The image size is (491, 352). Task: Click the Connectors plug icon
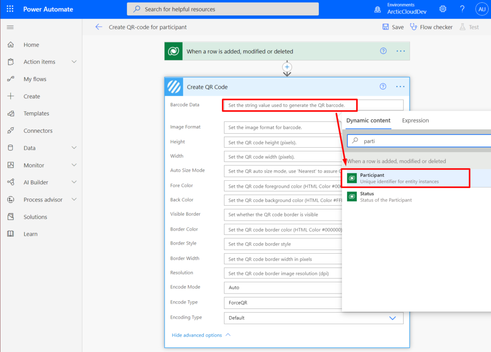click(11, 130)
